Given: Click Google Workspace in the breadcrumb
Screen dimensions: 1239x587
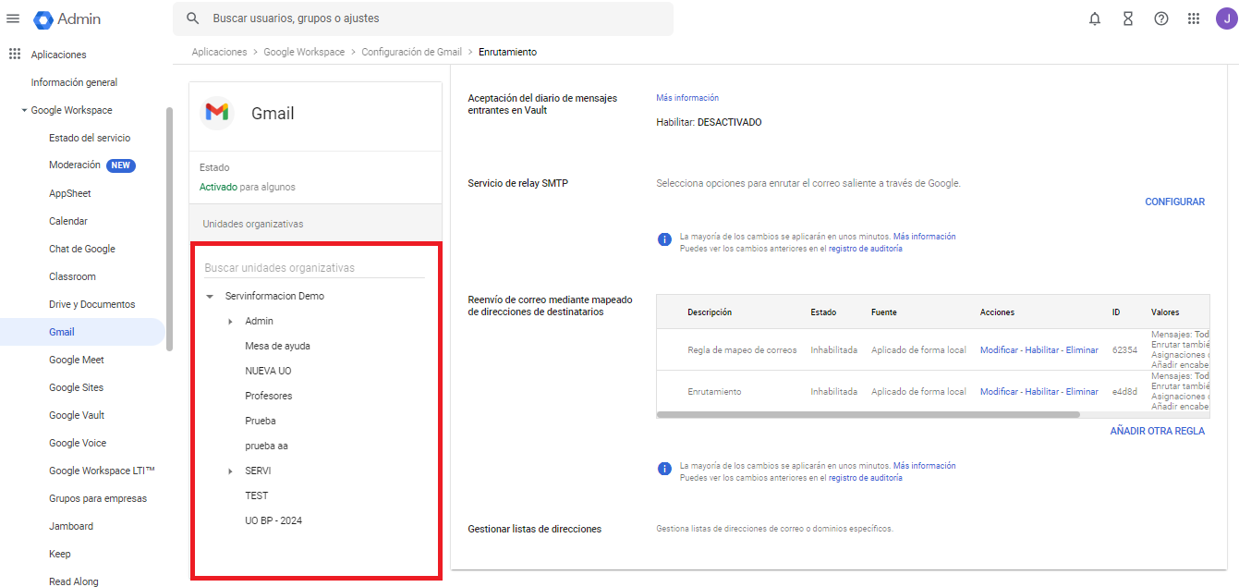Looking at the screenshot, I should coord(304,52).
